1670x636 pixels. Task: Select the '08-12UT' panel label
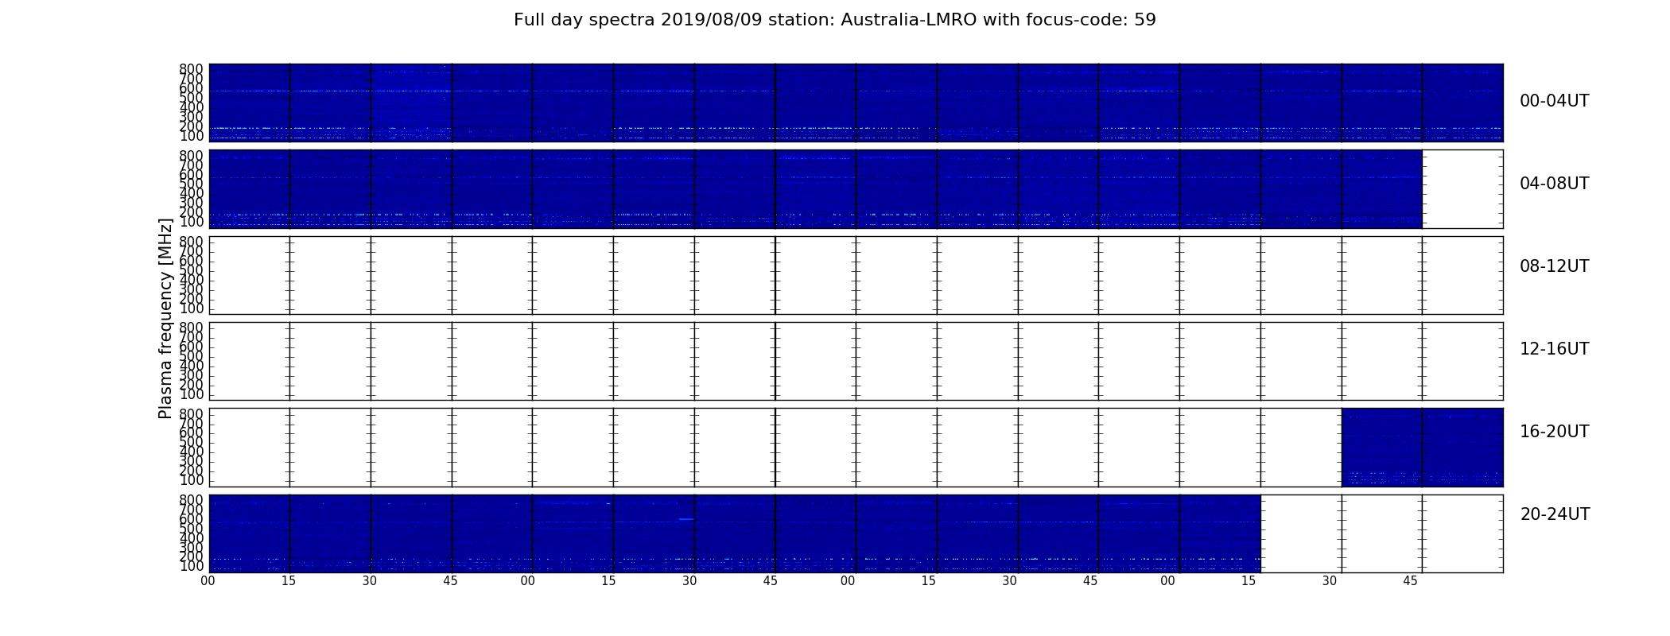(1554, 266)
